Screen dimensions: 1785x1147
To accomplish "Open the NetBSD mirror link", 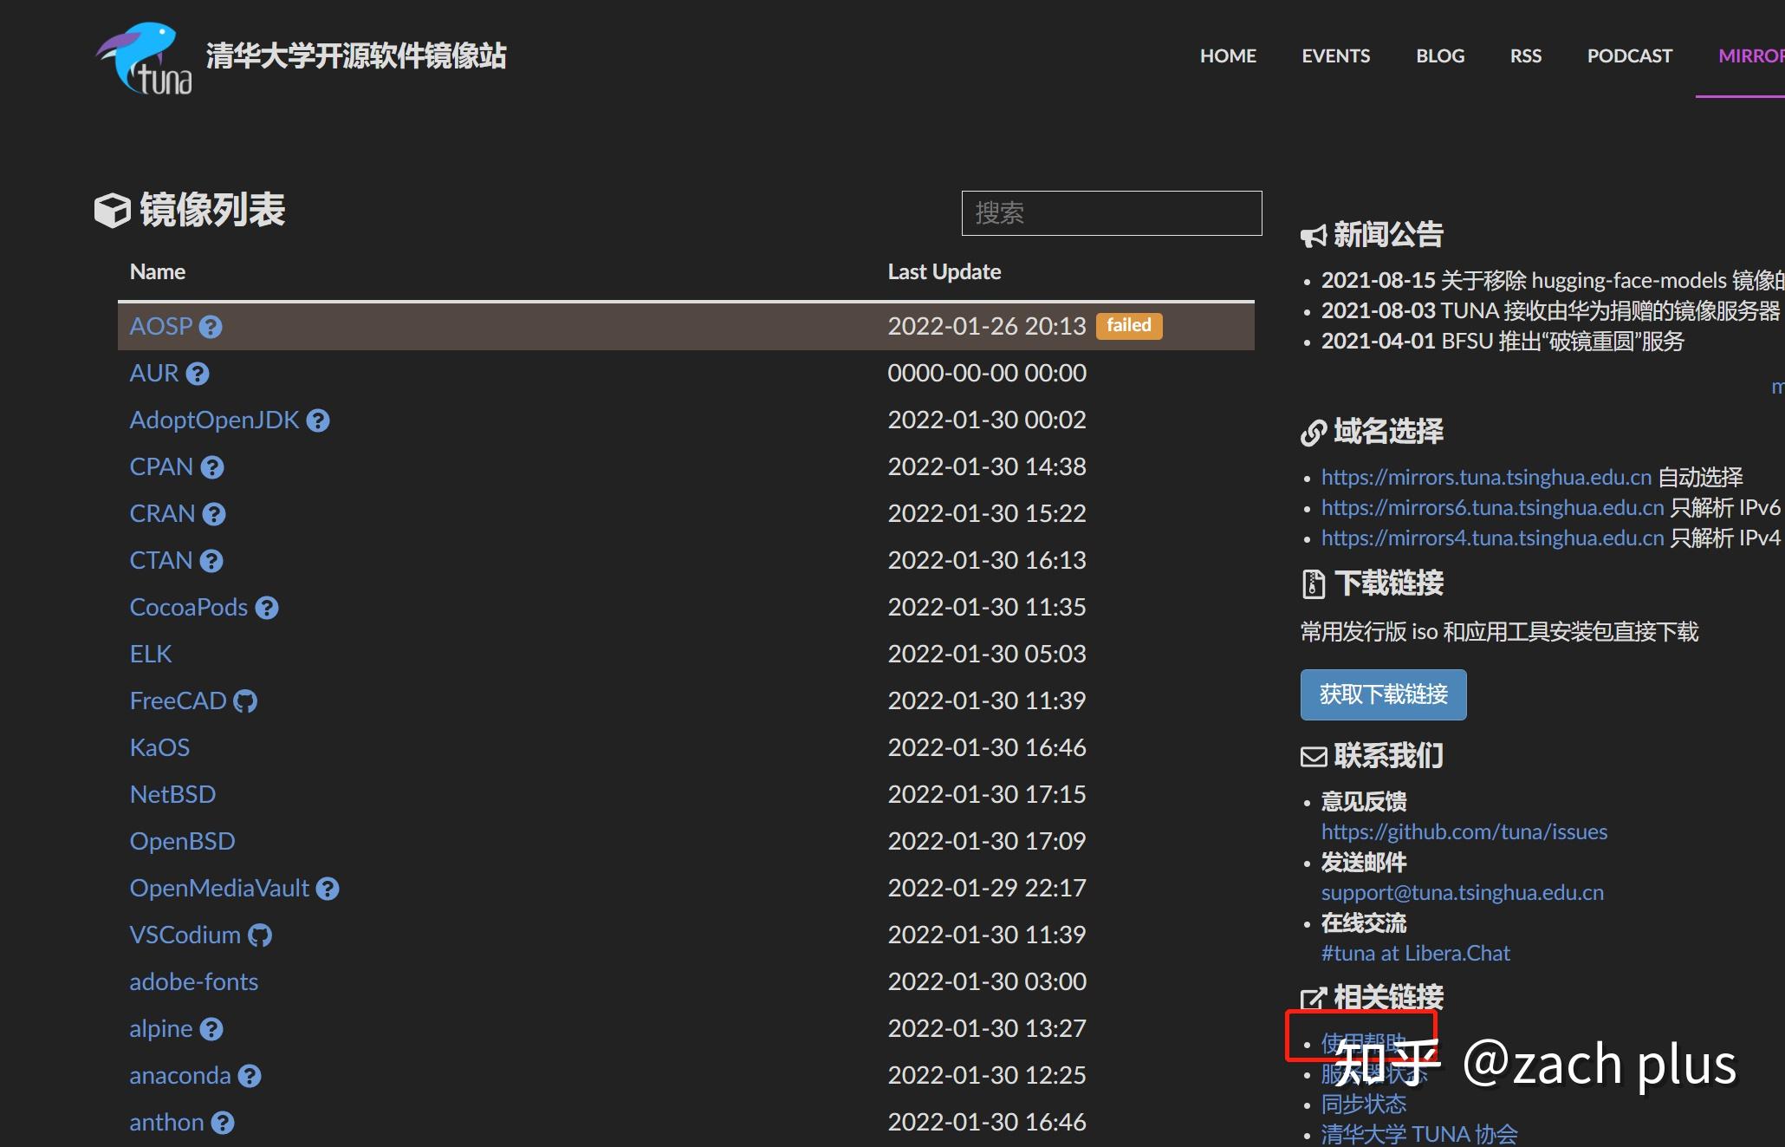I will [172, 794].
